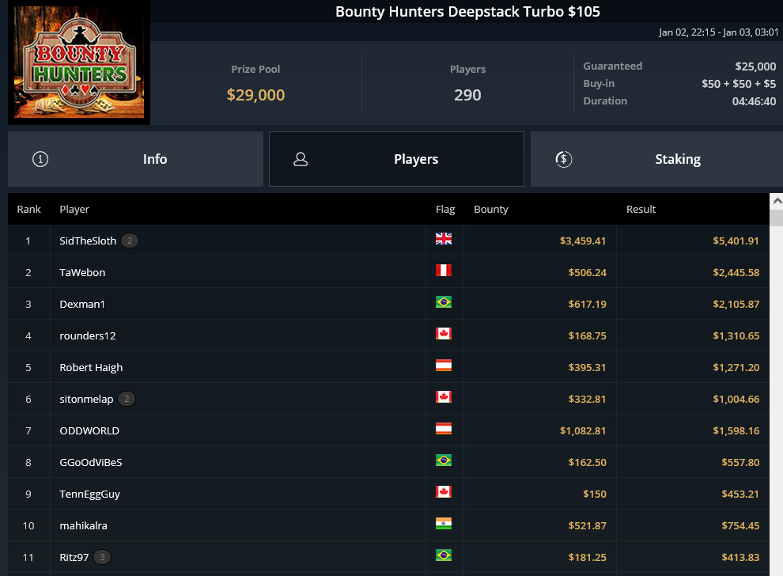Click the $1,004.66 result value
783x576 pixels.
tap(736, 399)
